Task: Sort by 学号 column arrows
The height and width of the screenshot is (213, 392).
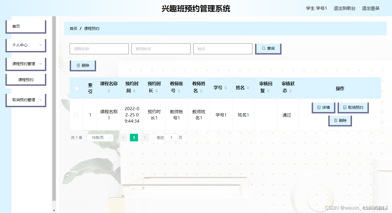Action: click(226, 88)
